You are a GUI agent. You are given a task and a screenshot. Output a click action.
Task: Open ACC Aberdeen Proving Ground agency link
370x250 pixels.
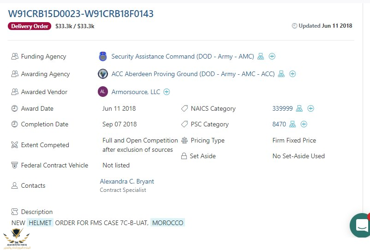(x=192, y=74)
